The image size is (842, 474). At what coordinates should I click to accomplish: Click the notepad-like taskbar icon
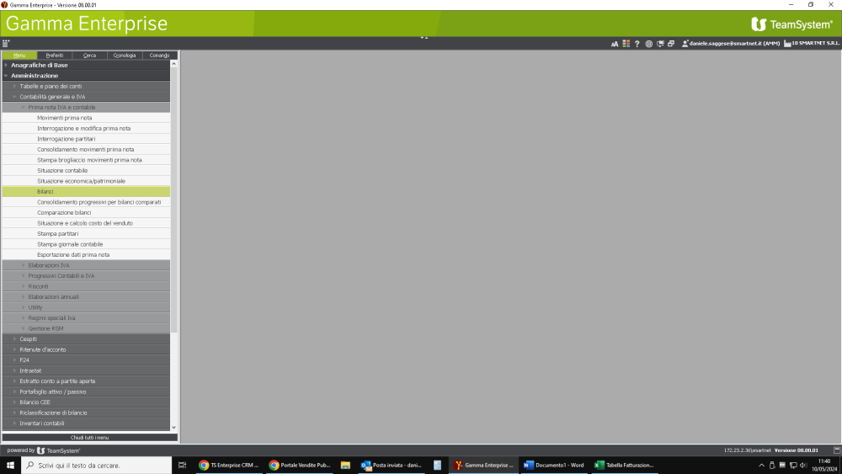point(438,465)
